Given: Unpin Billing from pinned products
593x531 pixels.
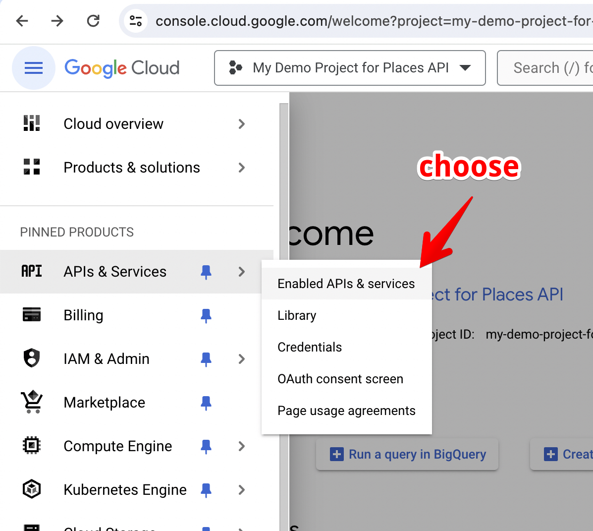Looking at the screenshot, I should 206,315.
